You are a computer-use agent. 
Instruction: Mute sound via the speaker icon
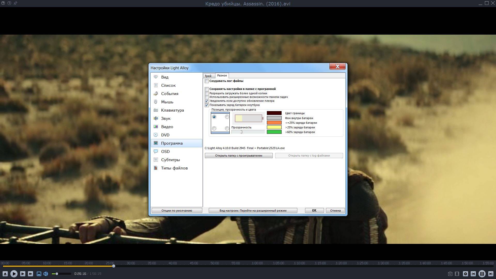click(x=46, y=274)
